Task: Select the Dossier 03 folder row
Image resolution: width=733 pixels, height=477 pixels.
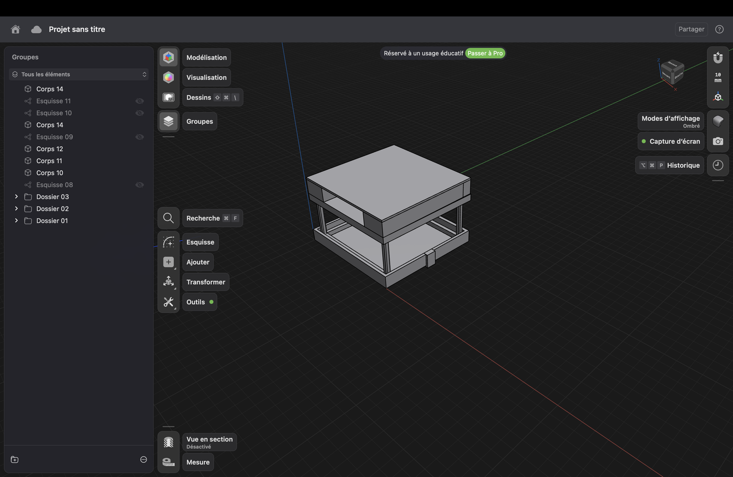Action: pos(79,197)
